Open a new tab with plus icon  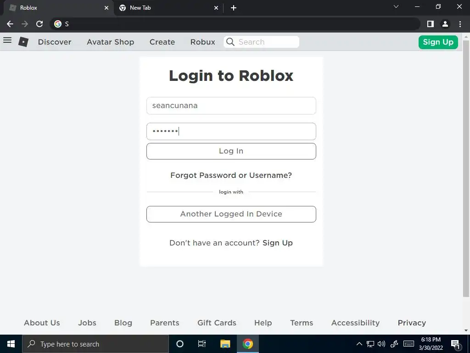(234, 8)
